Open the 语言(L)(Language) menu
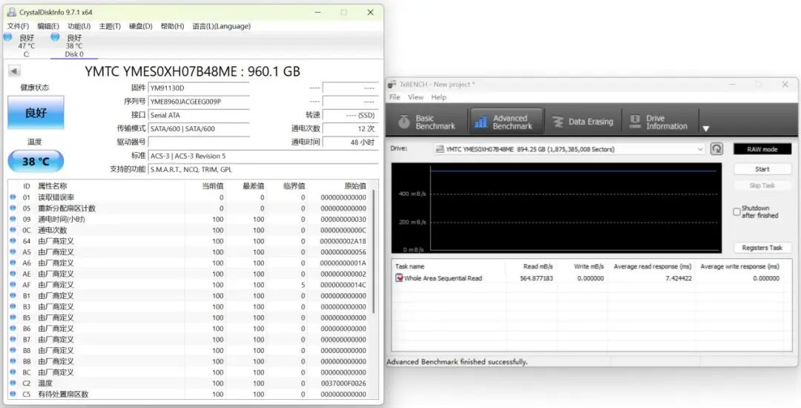The width and height of the screenshot is (801, 408). tap(221, 26)
